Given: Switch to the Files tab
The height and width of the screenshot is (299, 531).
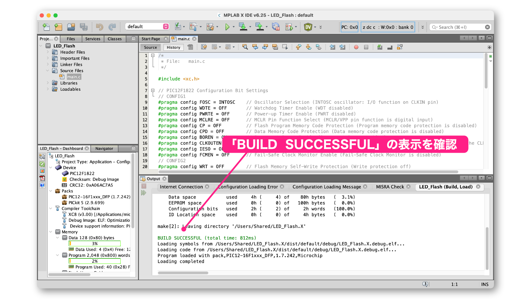Looking at the screenshot, I should tap(71, 39).
